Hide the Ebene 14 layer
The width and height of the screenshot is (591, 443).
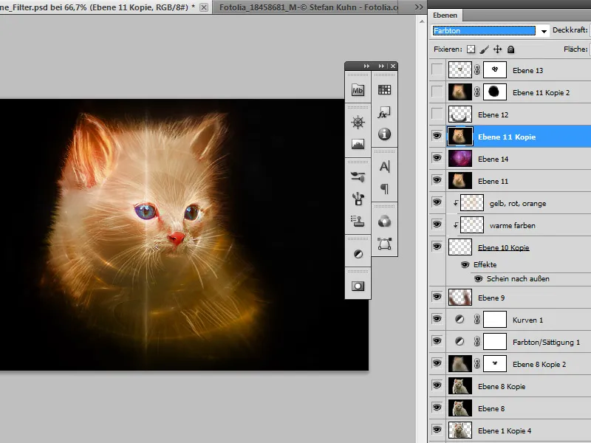click(437, 159)
